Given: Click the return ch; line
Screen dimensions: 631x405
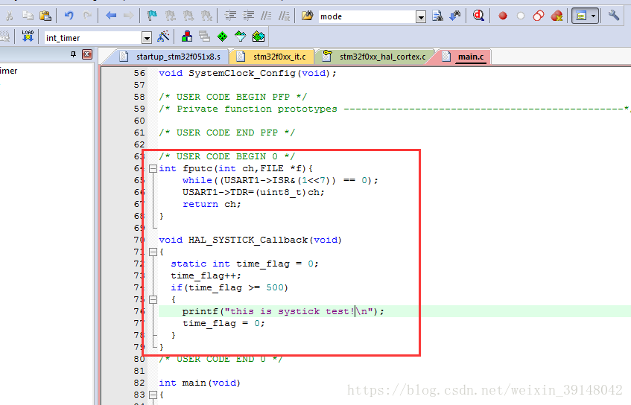Looking at the screenshot, I should point(212,204).
